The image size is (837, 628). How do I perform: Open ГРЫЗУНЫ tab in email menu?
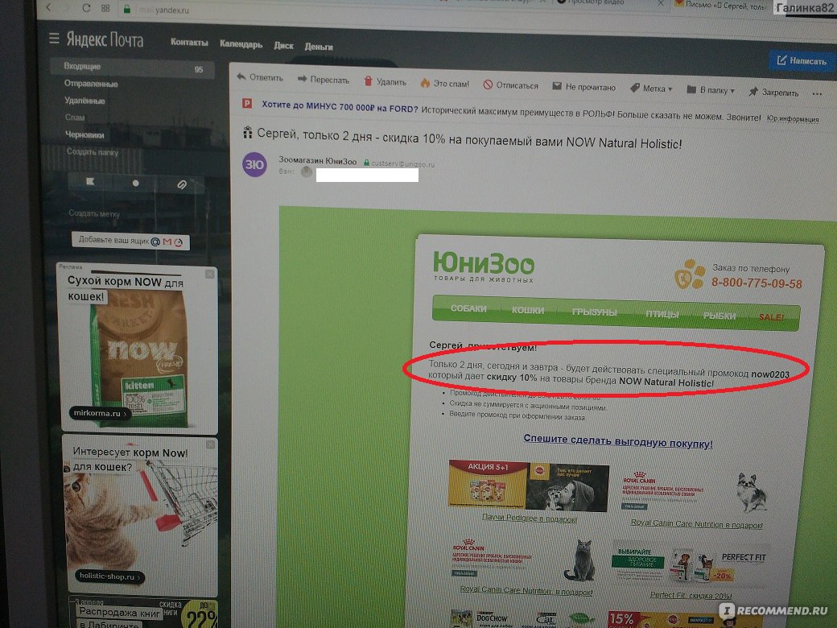click(x=594, y=312)
